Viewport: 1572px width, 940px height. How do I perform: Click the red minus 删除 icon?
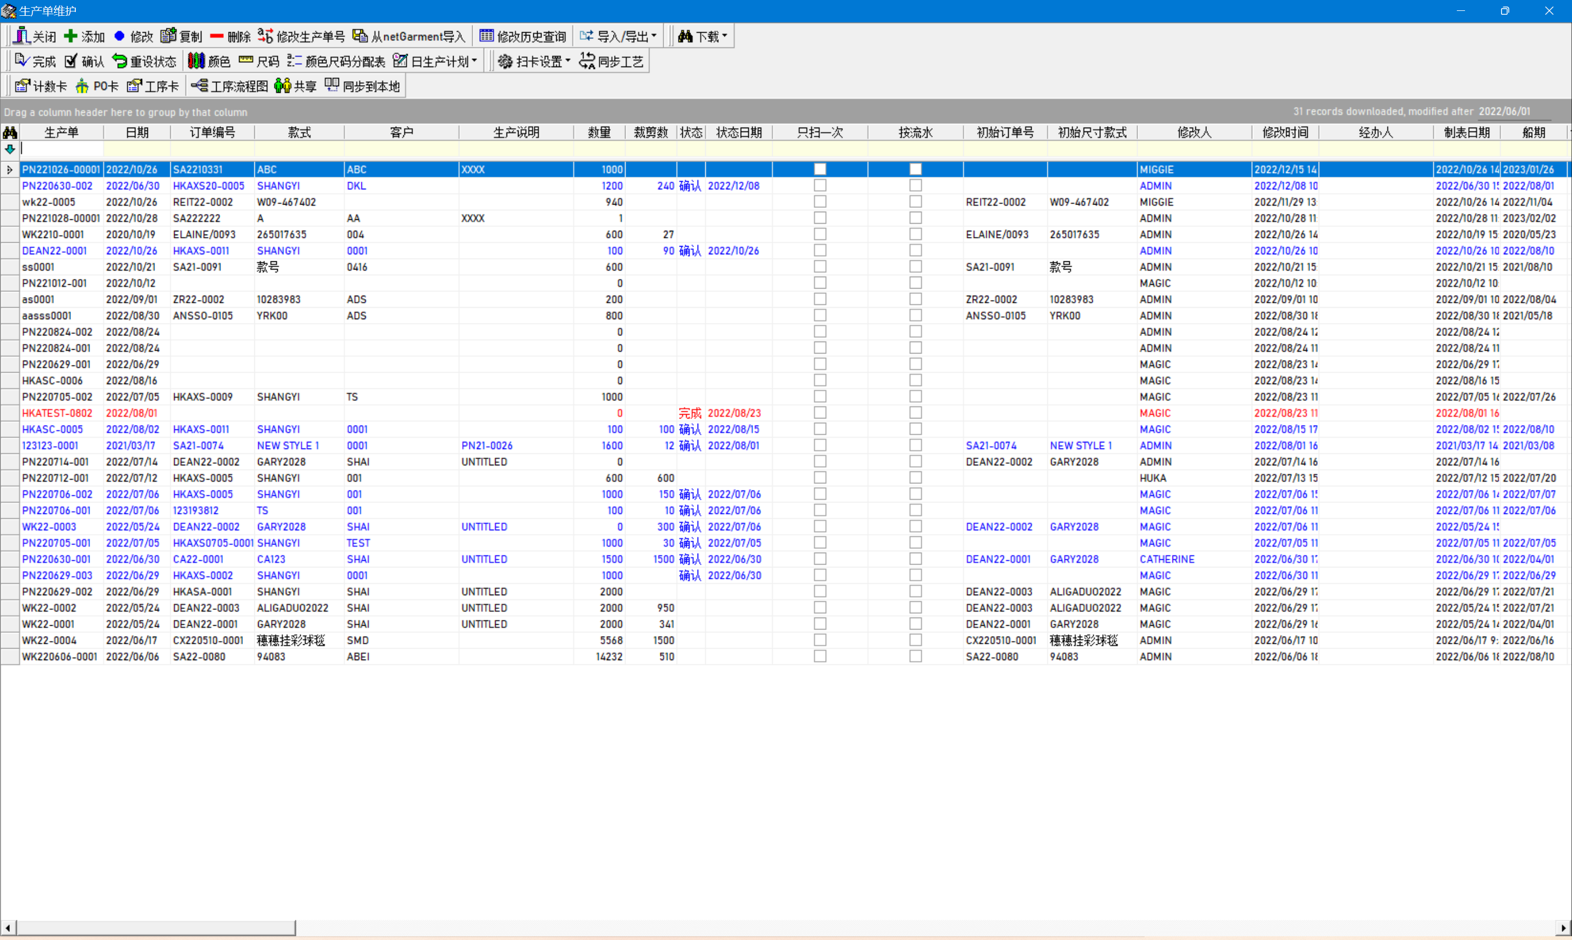pyautogui.click(x=217, y=36)
